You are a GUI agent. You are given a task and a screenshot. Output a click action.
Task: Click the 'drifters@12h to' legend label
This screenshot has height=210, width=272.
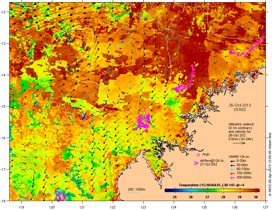tap(212, 161)
